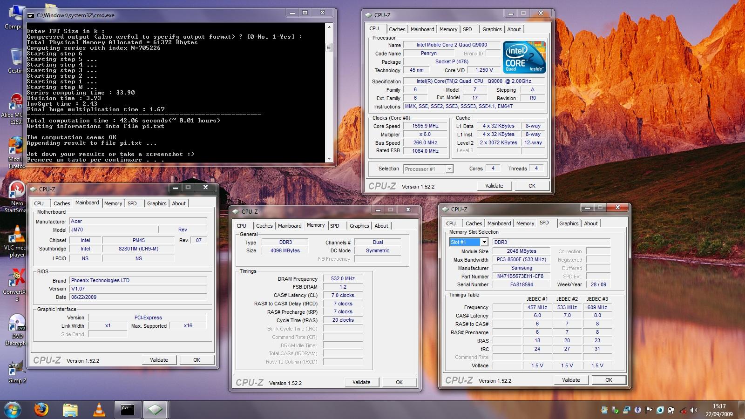
Task: Click OK in the SPD window
Action: pyautogui.click(x=609, y=380)
